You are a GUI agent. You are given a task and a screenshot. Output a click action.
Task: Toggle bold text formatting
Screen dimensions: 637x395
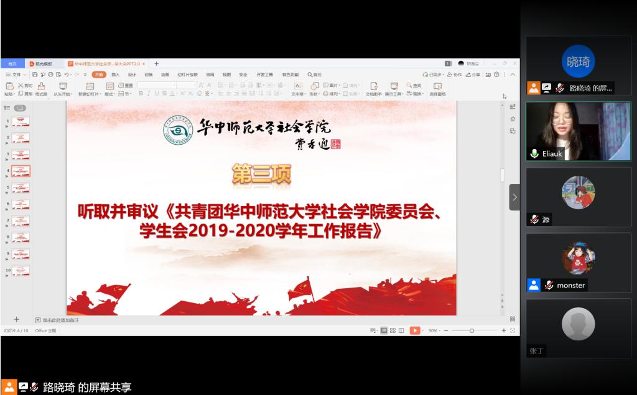pos(141,94)
